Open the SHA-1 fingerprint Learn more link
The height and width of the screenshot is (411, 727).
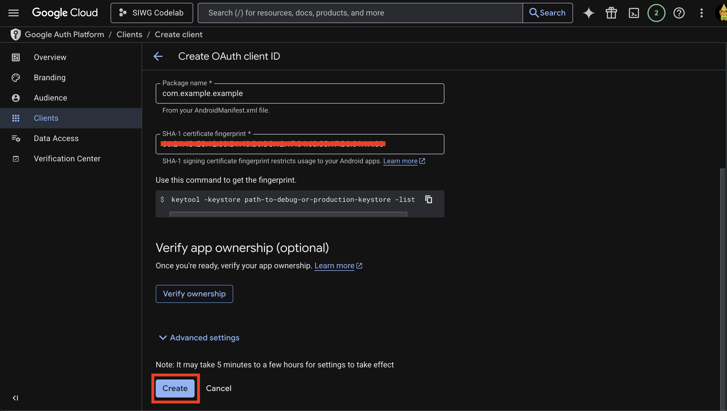400,161
